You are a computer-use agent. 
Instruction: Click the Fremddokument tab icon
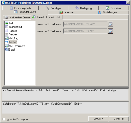(x=16, y=12)
